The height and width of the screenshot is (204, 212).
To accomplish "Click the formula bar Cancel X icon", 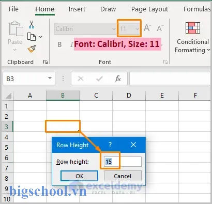I will 81,79.
